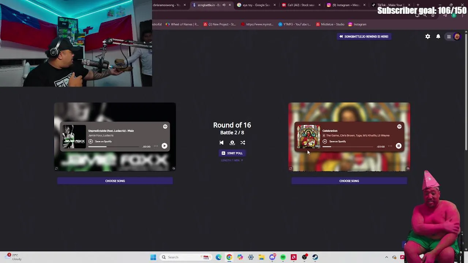Open Instagram bookmark

coord(357,24)
